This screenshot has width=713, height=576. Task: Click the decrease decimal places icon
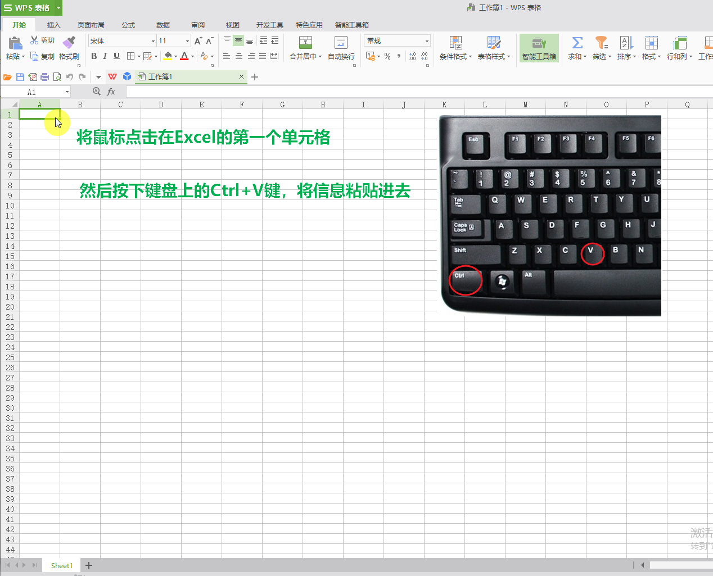(425, 56)
